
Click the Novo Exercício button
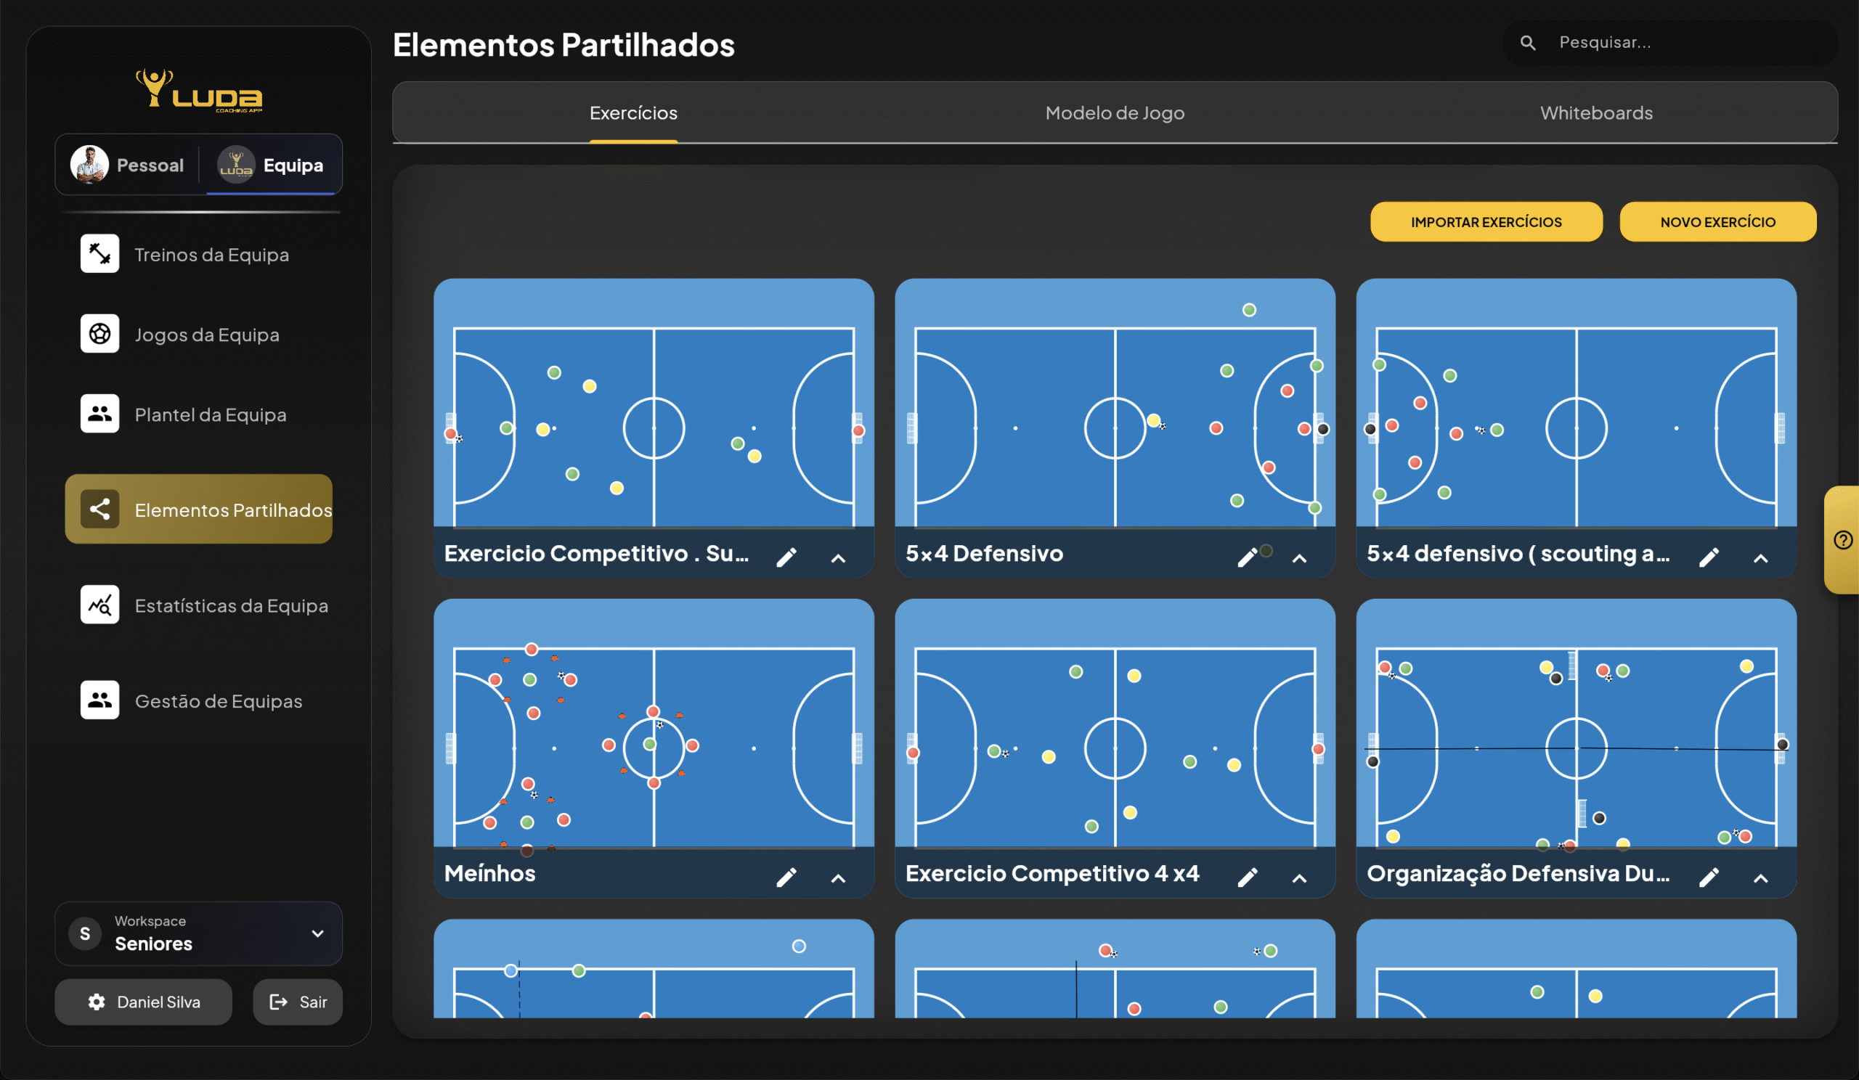click(1717, 222)
